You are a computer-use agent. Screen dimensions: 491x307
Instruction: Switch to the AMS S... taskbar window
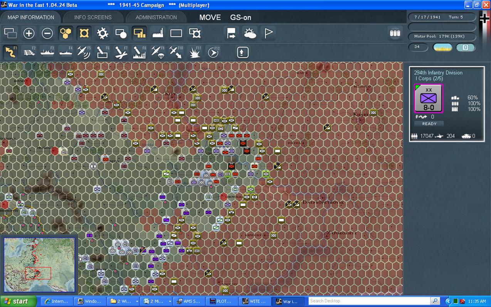pos(189,301)
